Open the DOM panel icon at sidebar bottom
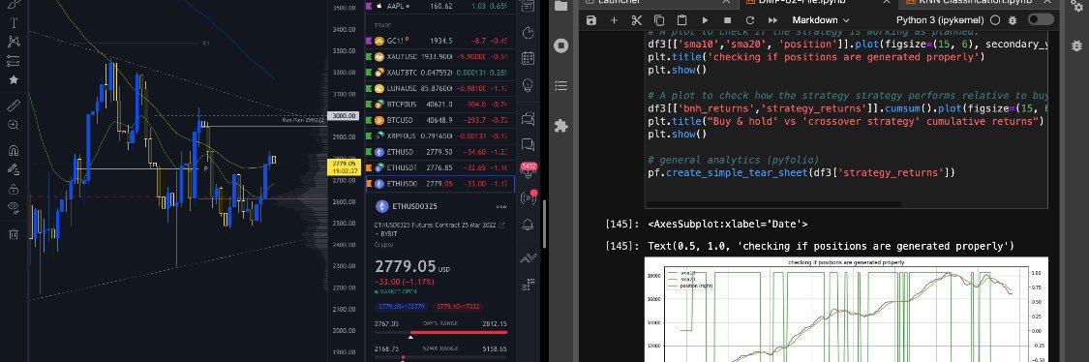 528,284
